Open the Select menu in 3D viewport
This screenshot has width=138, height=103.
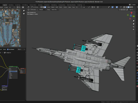click(53, 7)
